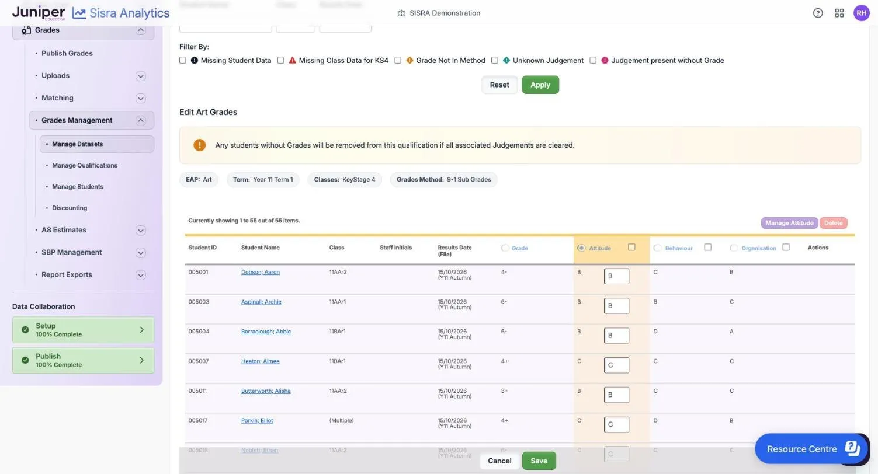Open the RH user avatar menu
878x474 pixels.
coord(862,13)
